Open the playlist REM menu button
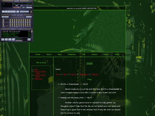155x116 pixels. point(6,40)
